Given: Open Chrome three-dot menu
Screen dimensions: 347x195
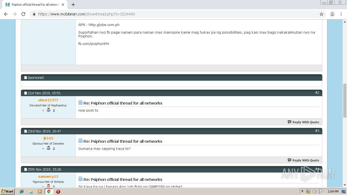Looking at the screenshot, I should pos(341,14).
